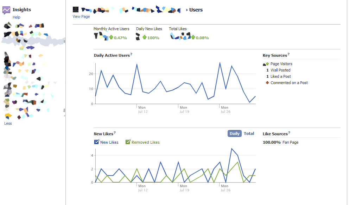Click green arrow next to Daily New Likes 100%
The image size is (349, 205).
coord(145,37)
